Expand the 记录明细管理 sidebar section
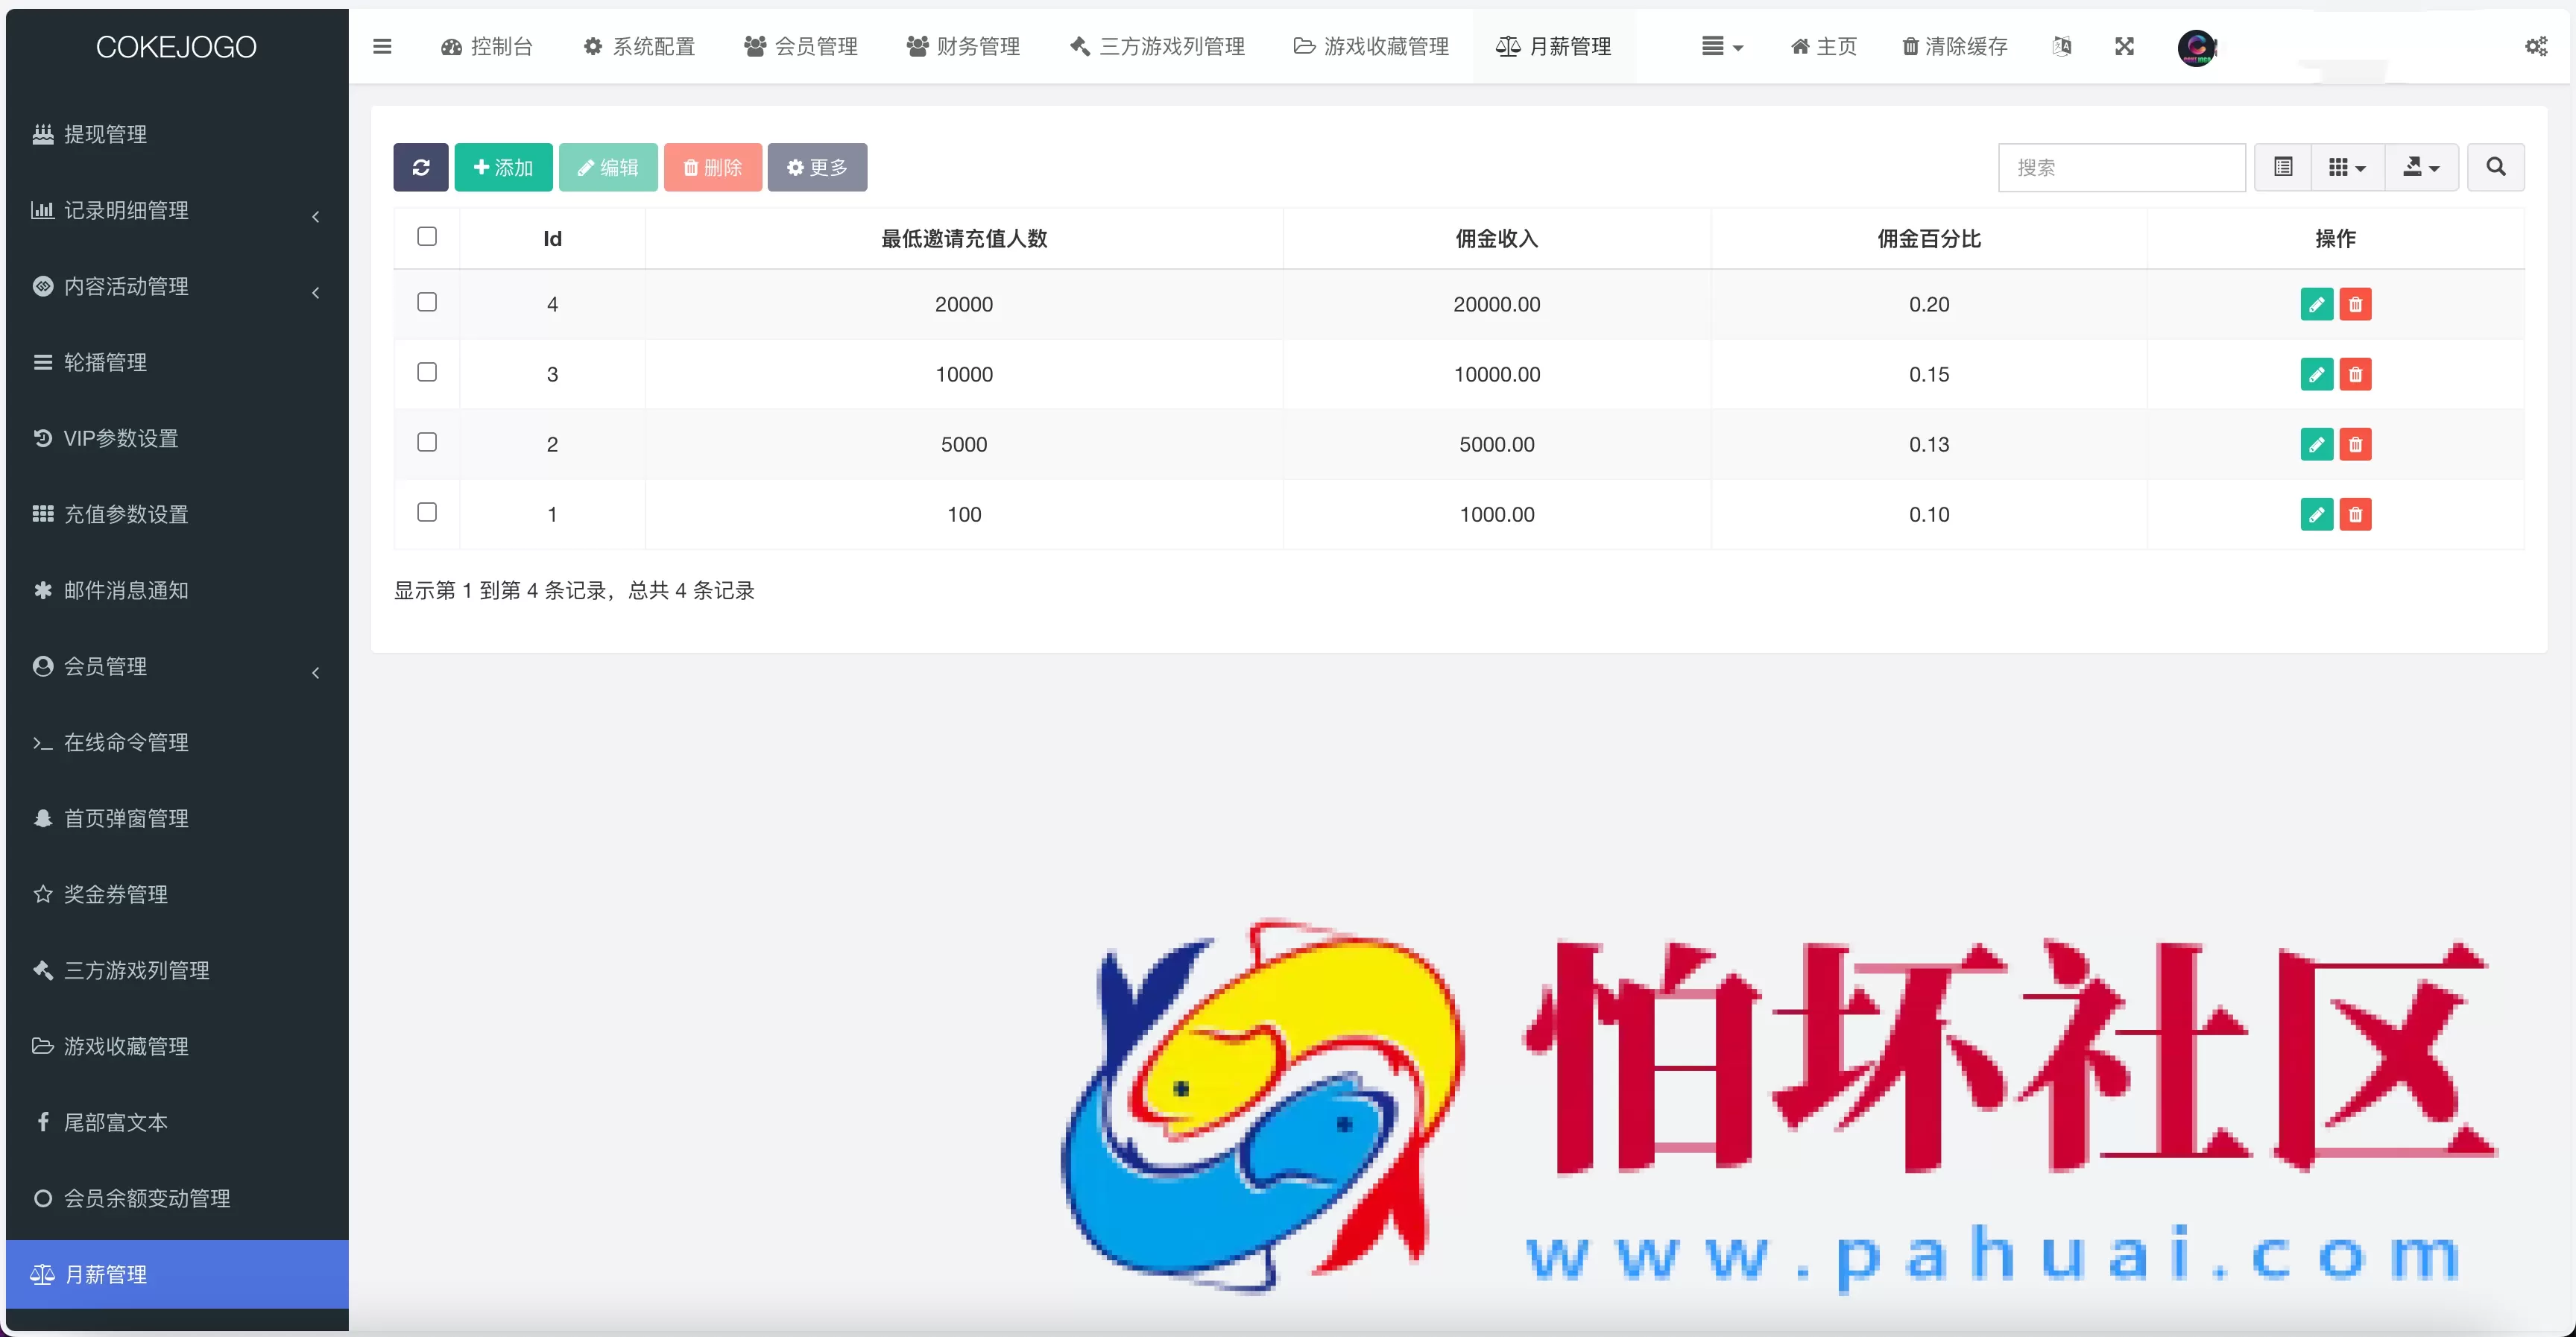2576x1337 pixels. (x=315, y=216)
